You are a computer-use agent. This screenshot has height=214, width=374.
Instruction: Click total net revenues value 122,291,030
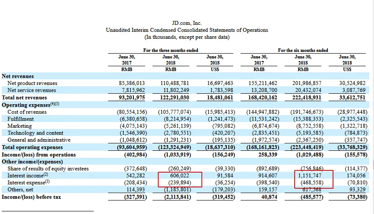tap(175, 98)
